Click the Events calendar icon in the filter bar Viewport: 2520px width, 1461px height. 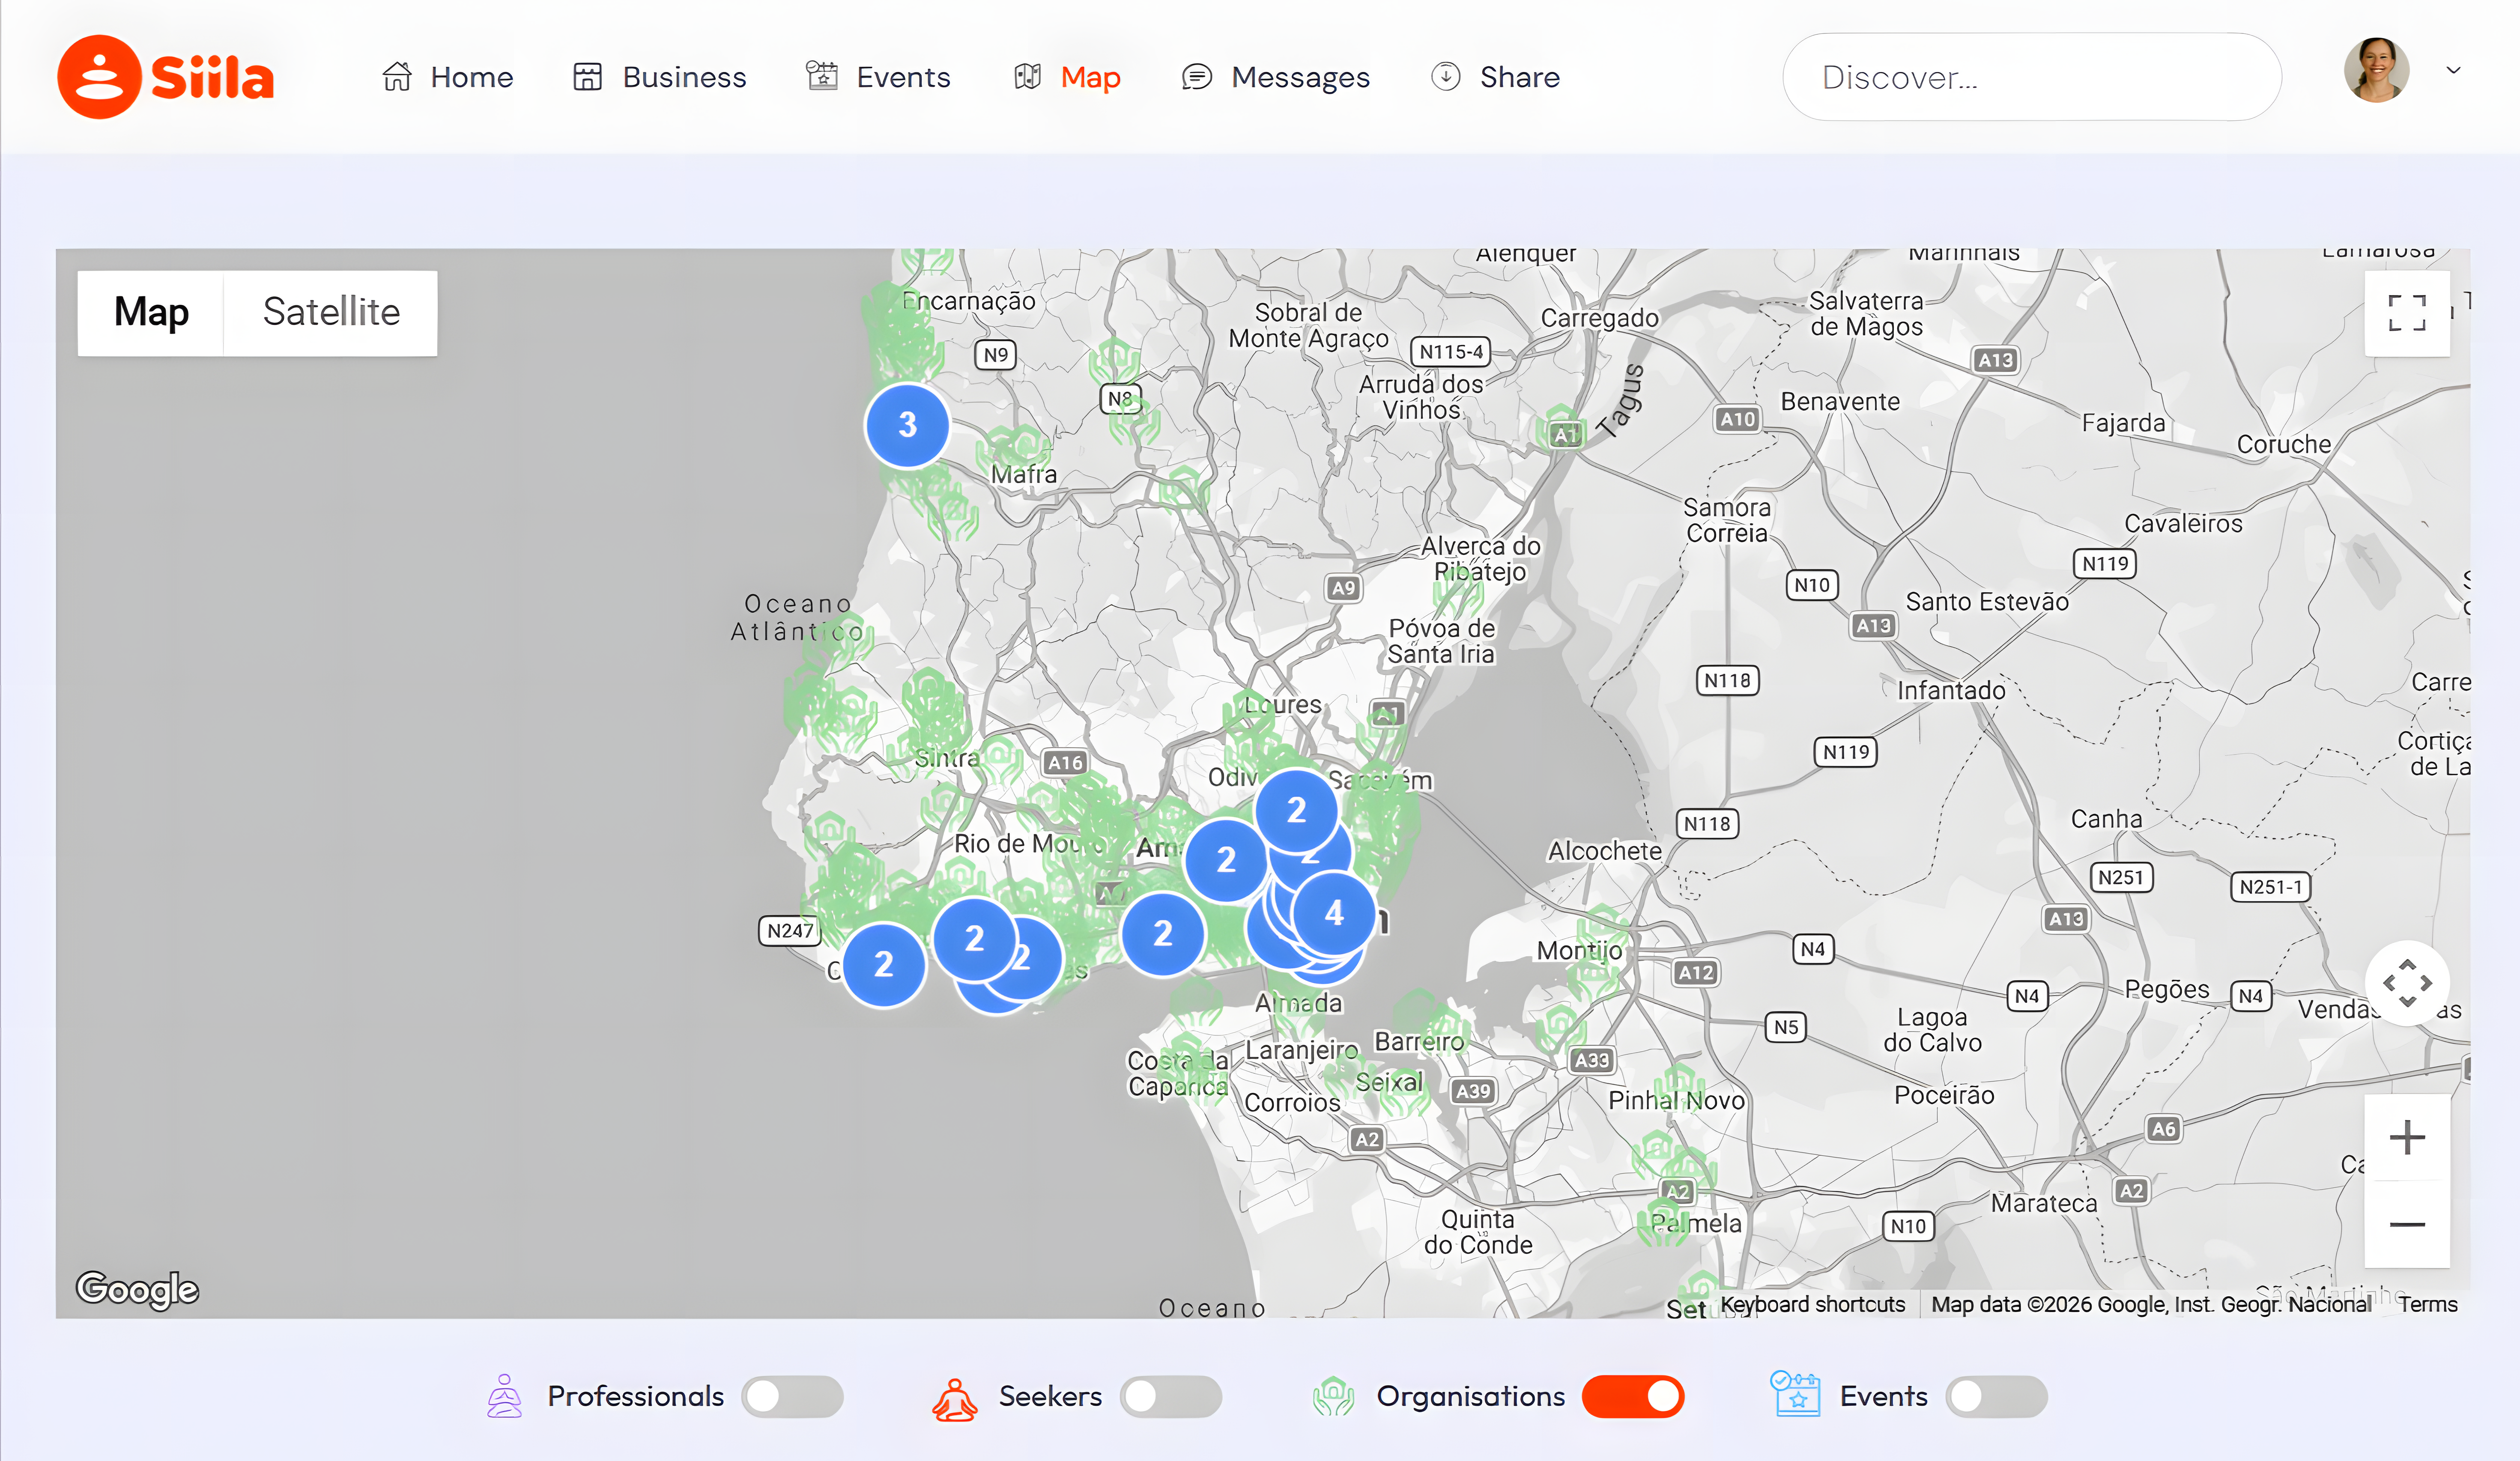click(x=1796, y=1394)
